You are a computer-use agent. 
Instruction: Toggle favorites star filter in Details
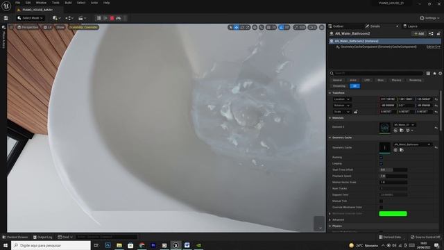pyautogui.click(x=434, y=74)
